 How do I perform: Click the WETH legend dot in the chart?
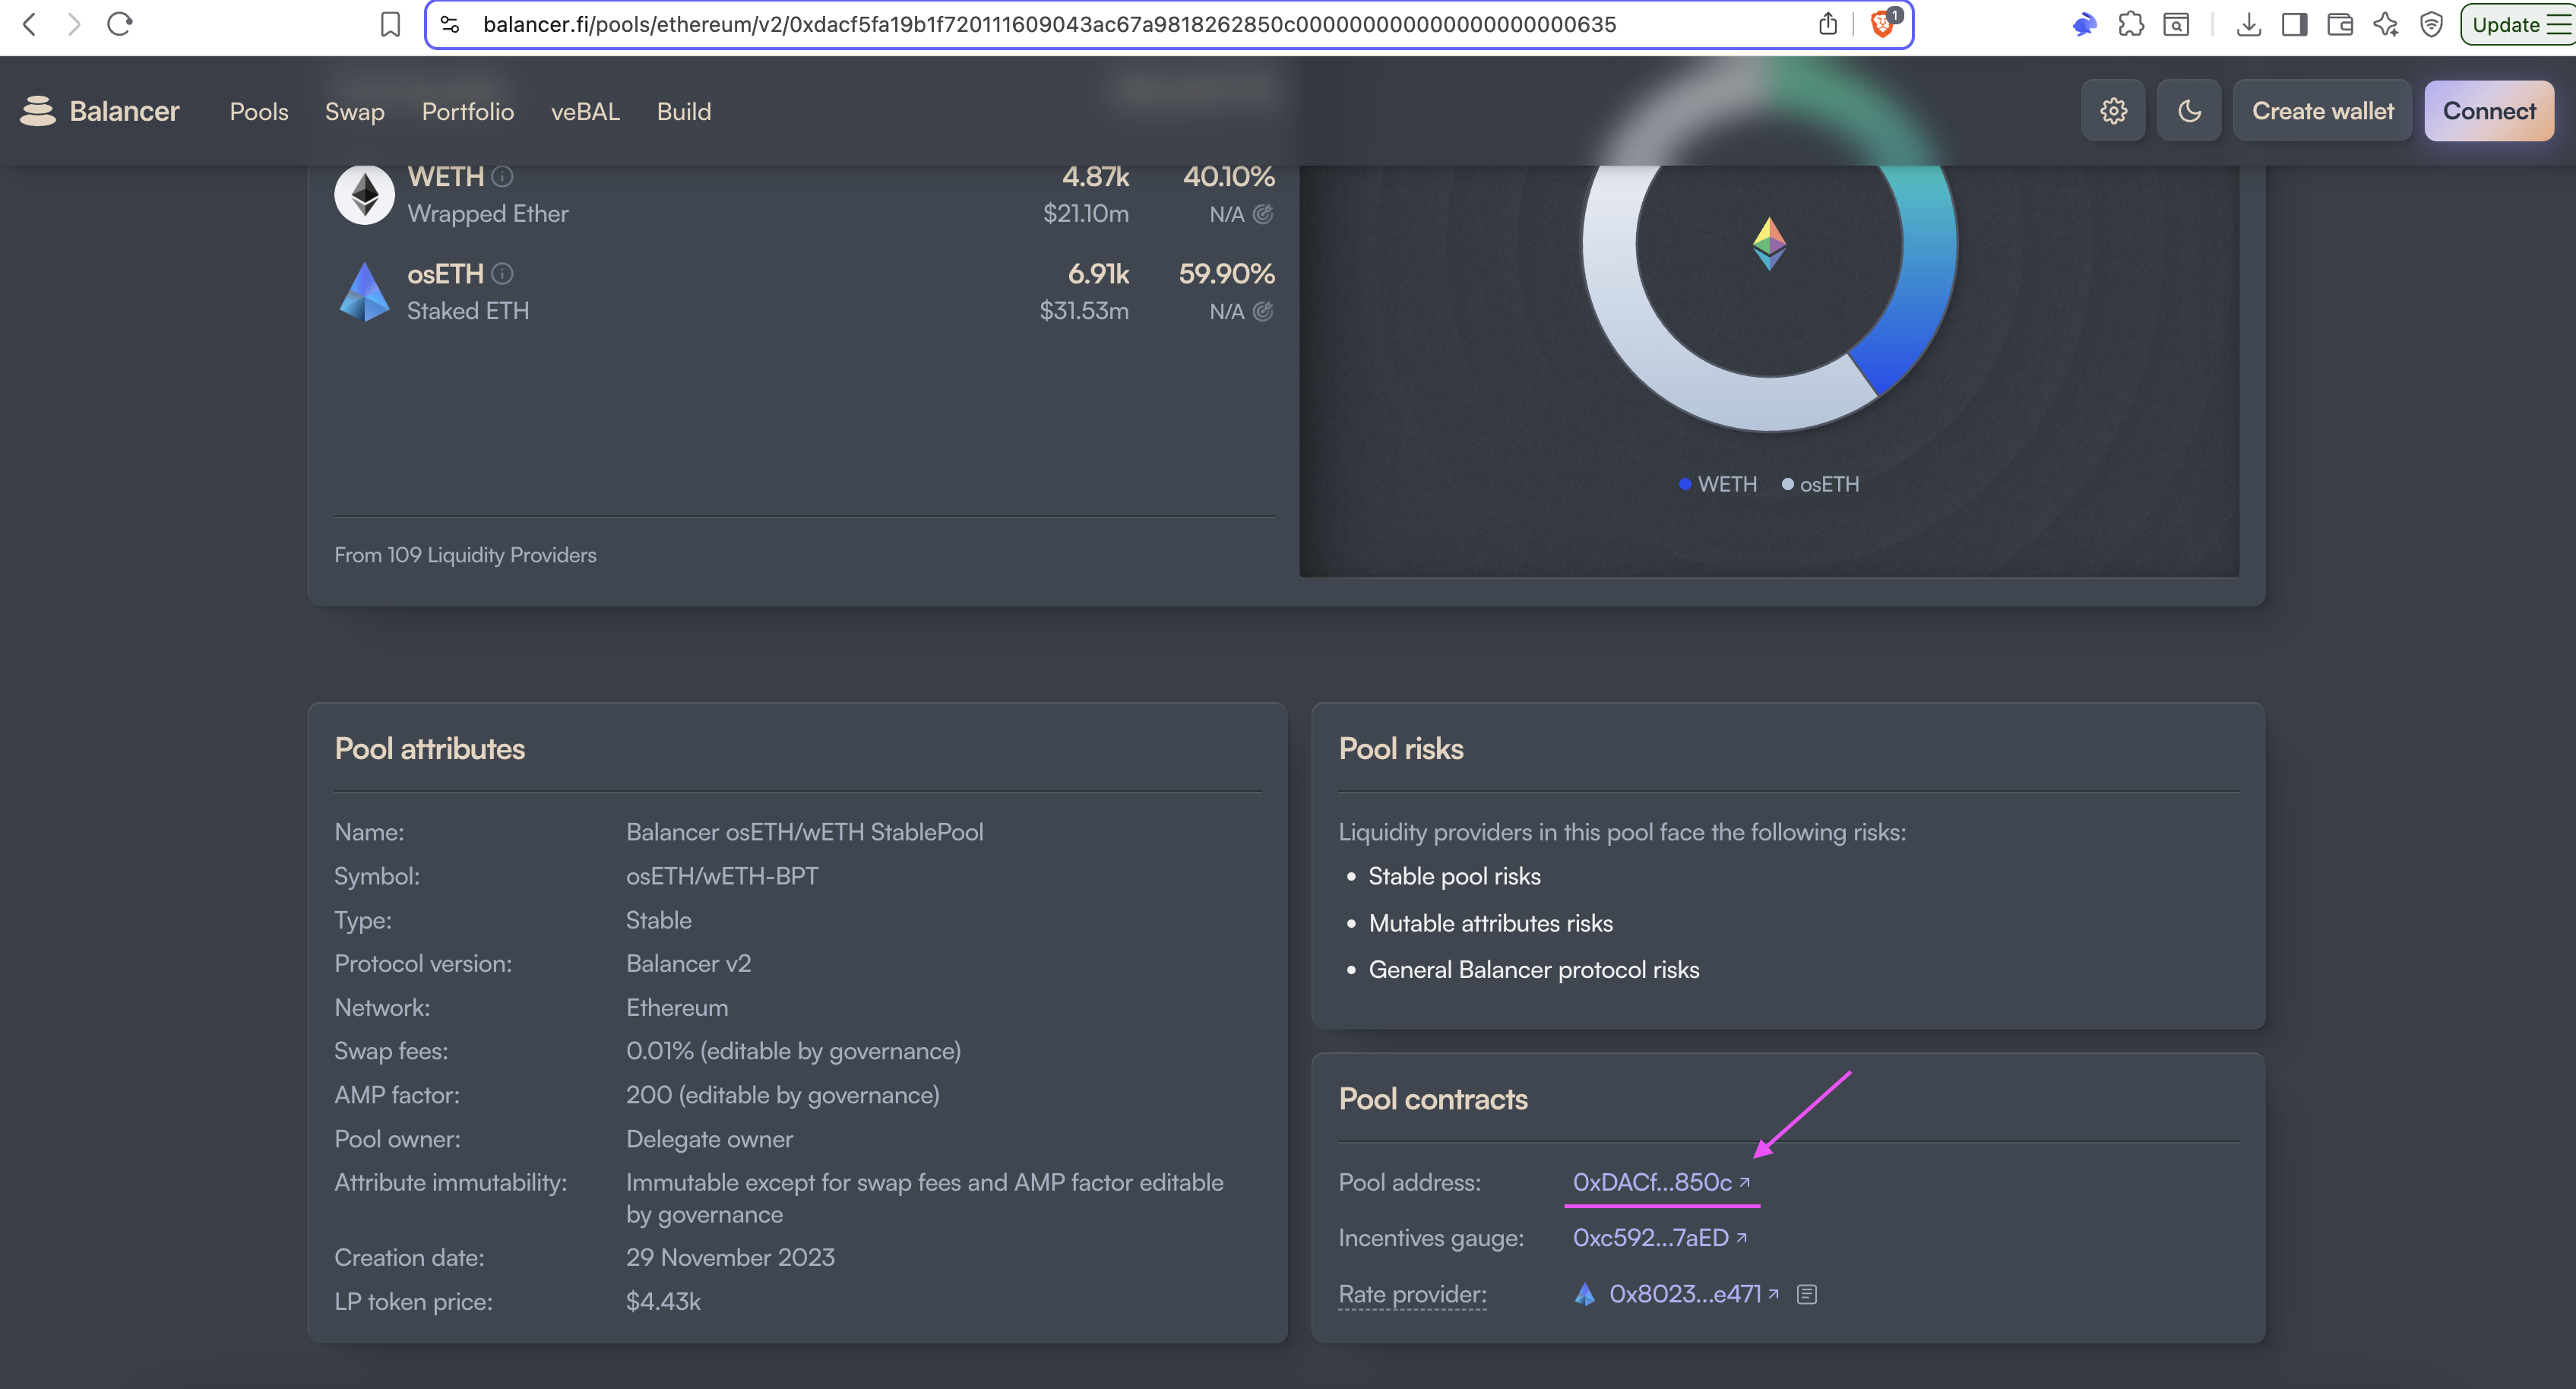coord(1685,484)
